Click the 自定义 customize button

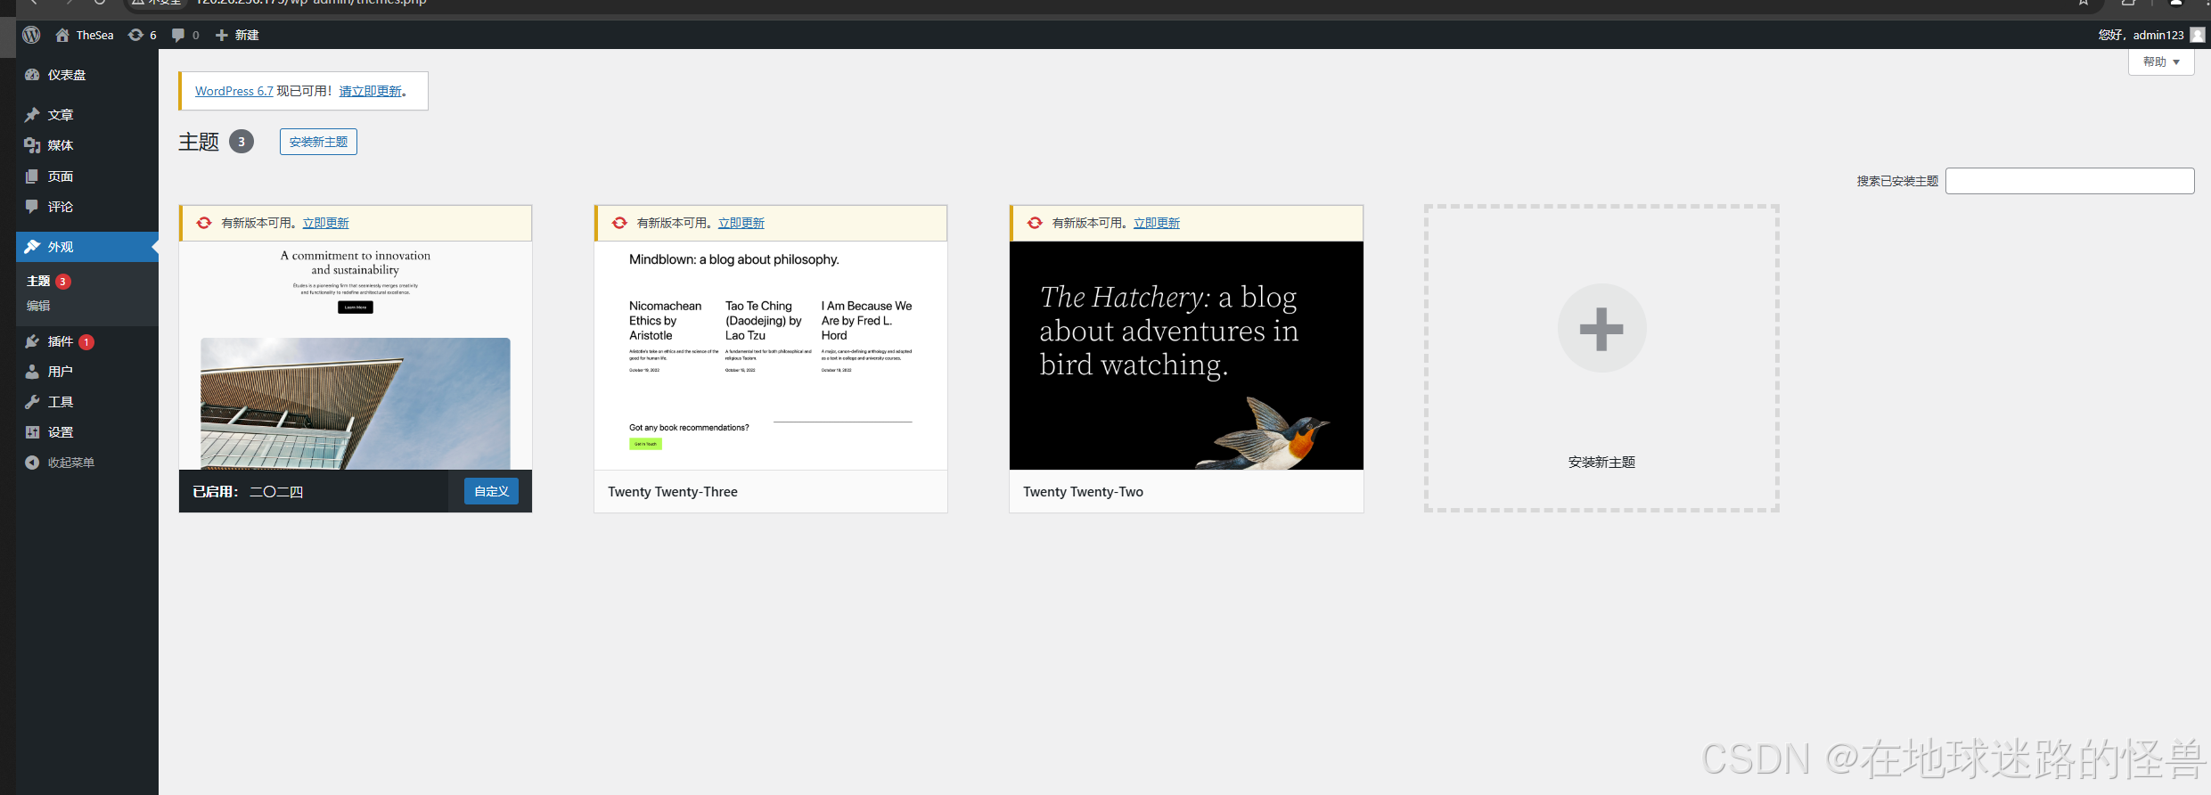491,491
